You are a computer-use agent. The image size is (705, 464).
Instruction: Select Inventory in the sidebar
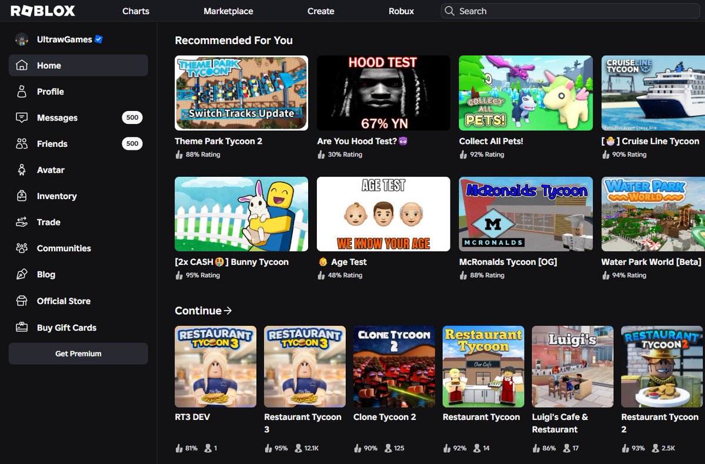pos(78,196)
